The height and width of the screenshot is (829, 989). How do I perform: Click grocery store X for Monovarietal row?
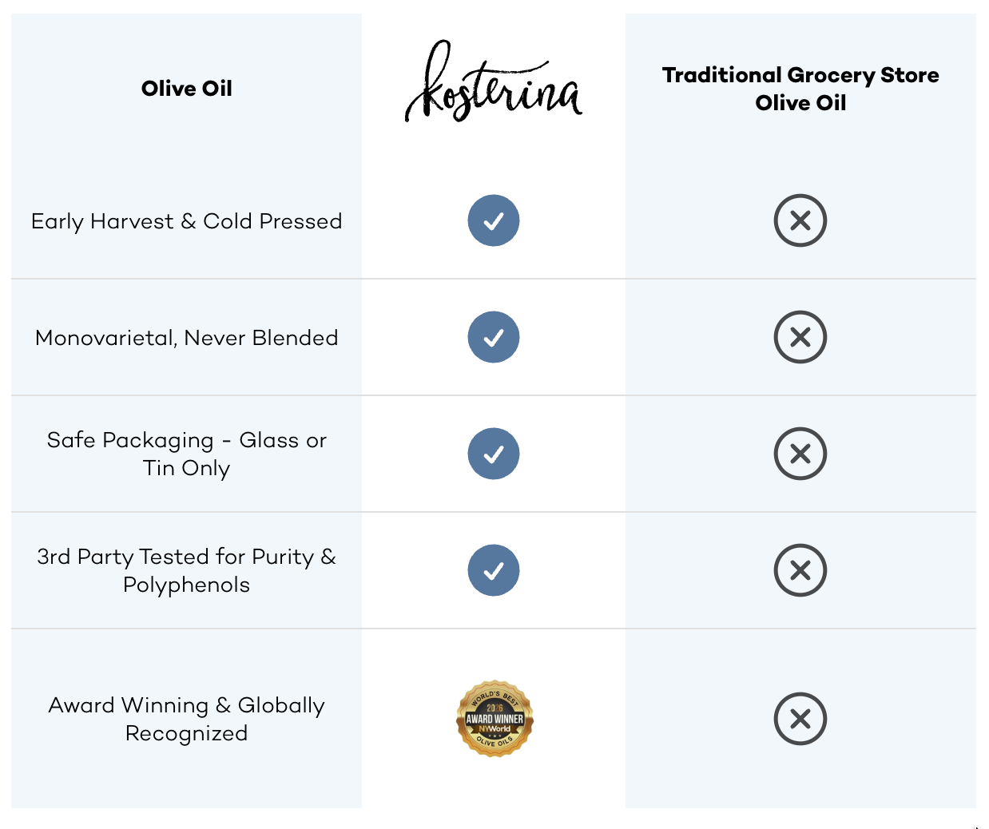click(x=800, y=337)
